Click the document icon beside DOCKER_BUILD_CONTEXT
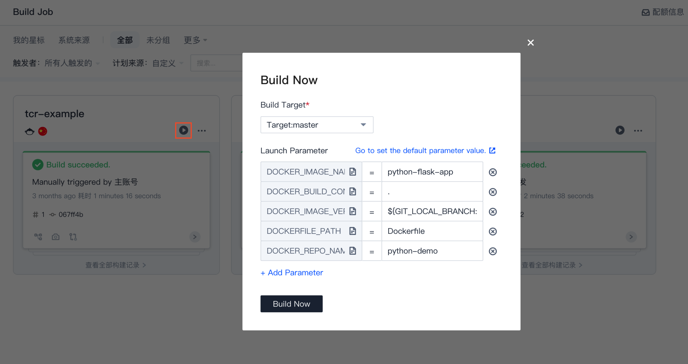The height and width of the screenshot is (364, 688). [x=353, y=192]
